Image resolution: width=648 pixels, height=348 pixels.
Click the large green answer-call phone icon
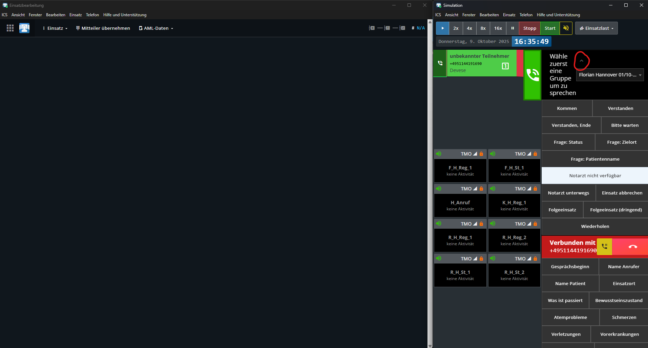tap(532, 75)
